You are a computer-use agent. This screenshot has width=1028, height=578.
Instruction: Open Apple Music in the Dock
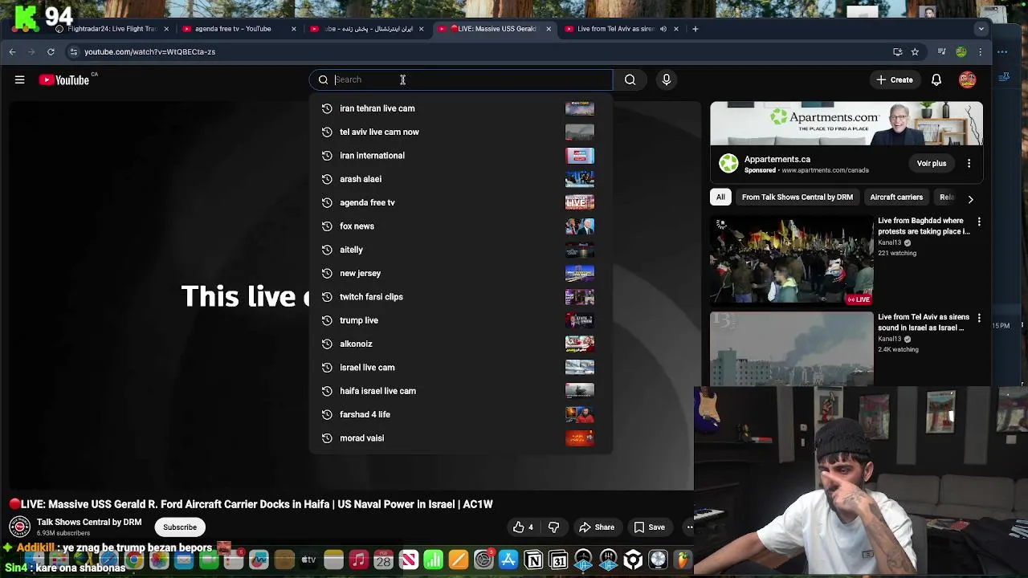[x=359, y=560]
